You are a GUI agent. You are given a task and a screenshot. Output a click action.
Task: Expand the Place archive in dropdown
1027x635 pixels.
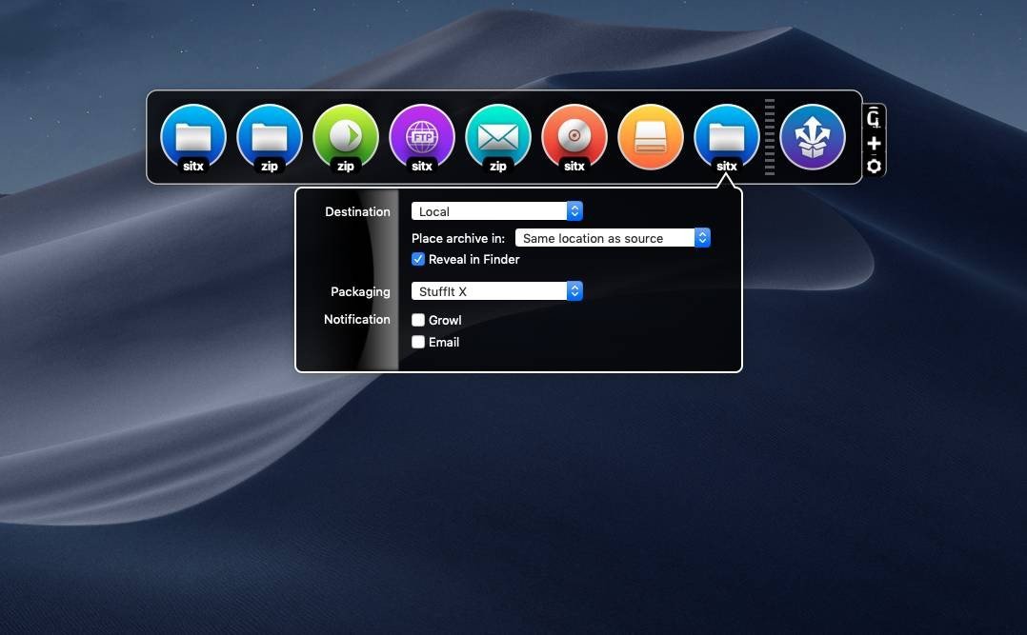pos(613,238)
